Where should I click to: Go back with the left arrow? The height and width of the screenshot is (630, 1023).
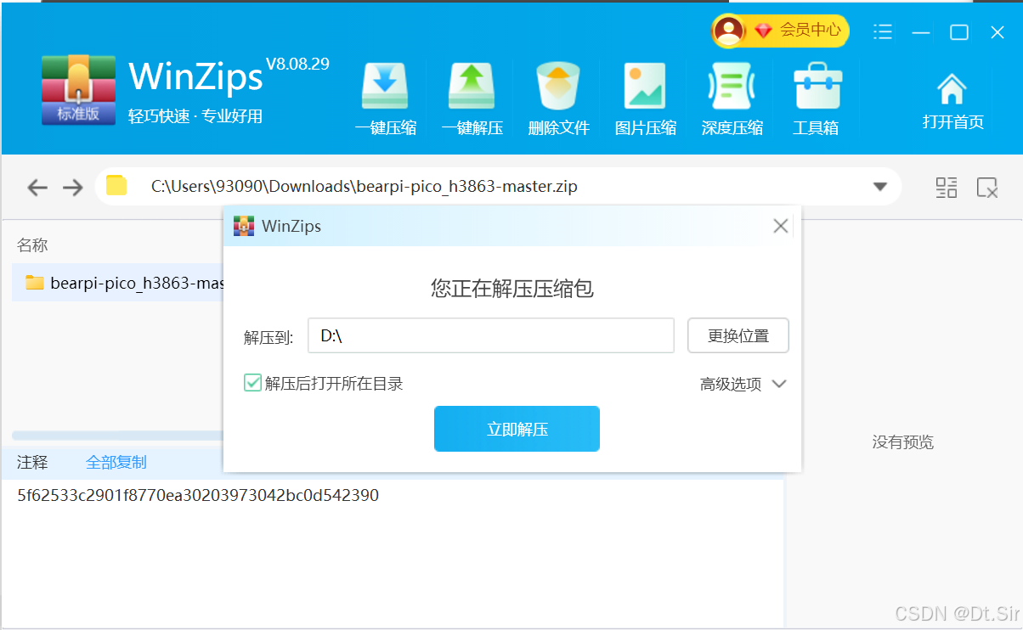37,188
